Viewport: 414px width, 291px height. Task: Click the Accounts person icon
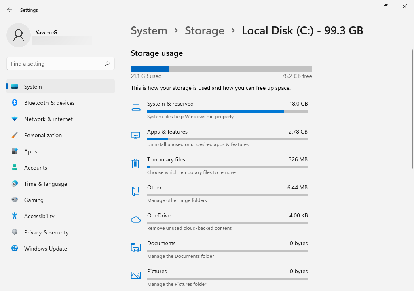pyautogui.click(x=15, y=167)
